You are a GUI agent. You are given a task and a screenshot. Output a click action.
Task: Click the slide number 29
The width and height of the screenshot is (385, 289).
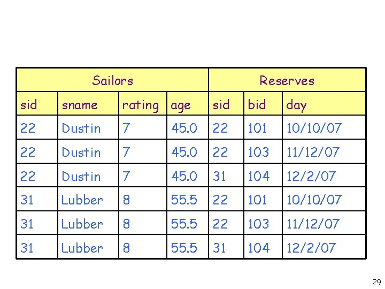click(376, 282)
